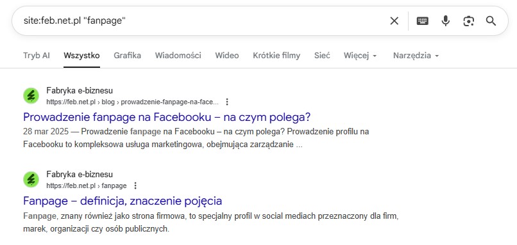
Task: Switch to the Wiadomości tab
Action: coord(178,56)
